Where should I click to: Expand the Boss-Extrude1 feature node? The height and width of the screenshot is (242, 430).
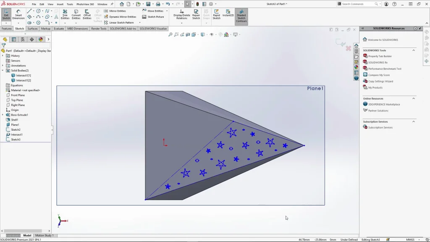3,115
